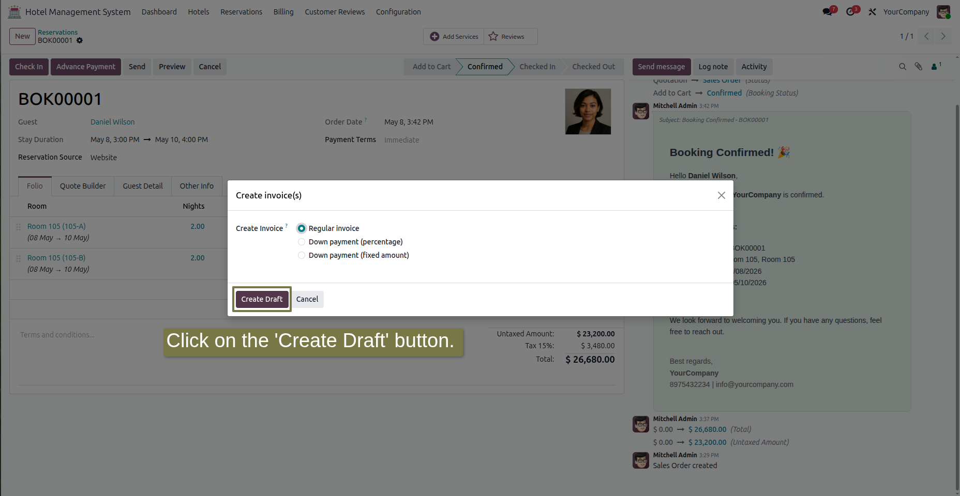Open the discuss messages icon
This screenshot has height=496, width=960.
pos(828,11)
